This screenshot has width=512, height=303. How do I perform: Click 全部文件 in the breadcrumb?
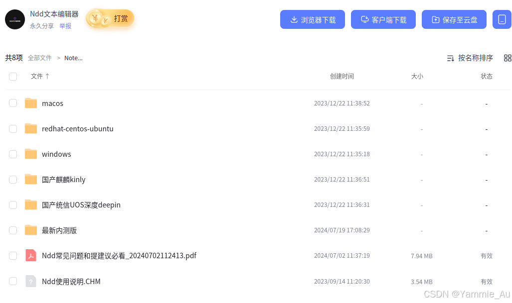(x=39, y=58)
